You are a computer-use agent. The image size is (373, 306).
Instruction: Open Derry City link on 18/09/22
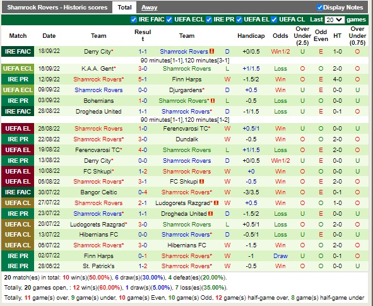tap(98, 51)
